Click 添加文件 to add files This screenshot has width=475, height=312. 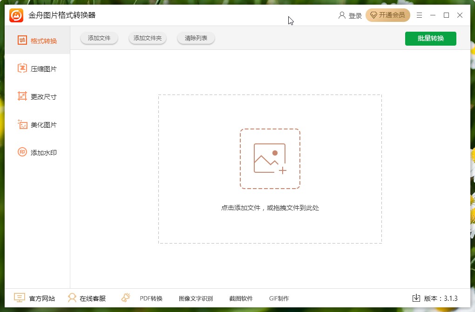pos(99,39)
